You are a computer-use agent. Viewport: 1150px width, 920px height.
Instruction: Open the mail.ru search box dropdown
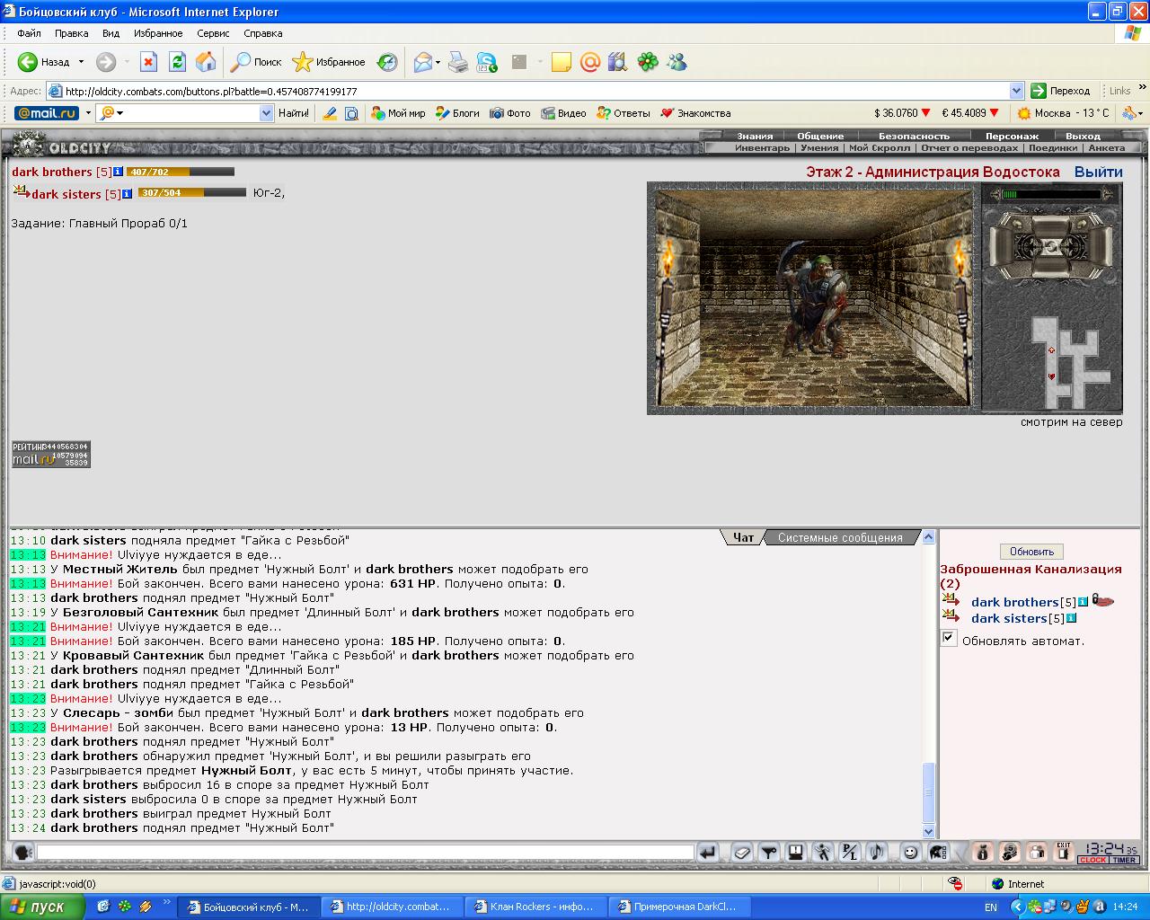(266, 113)
